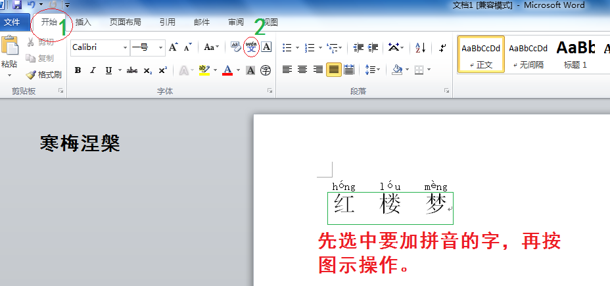Open the font color dropdown arrow
Screen dimensions: 610x286
coord(238,70)
